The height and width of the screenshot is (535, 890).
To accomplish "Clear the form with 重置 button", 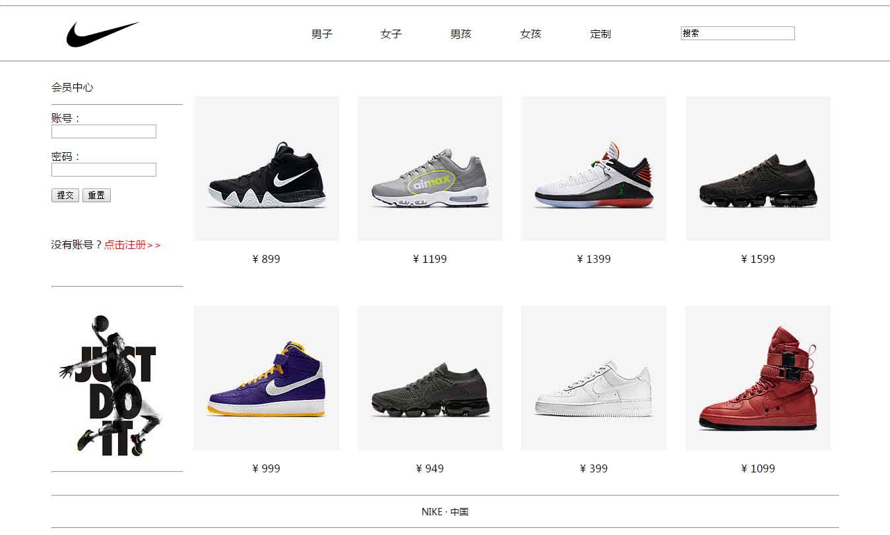I will pos(96,196).
